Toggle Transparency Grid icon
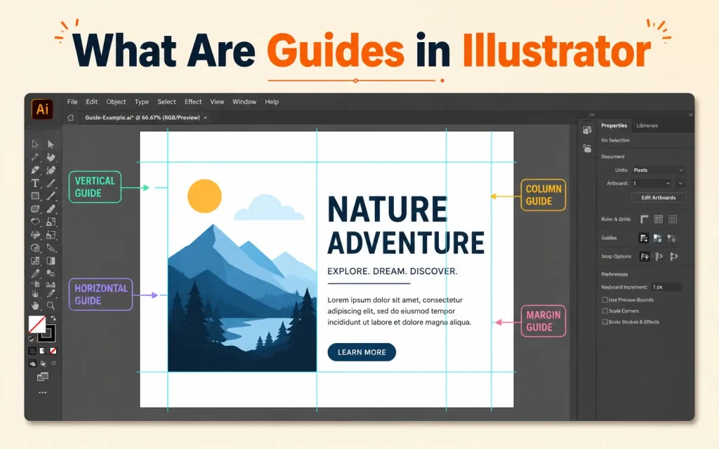Screen dimensions: 719x449 tap(673, 220)
